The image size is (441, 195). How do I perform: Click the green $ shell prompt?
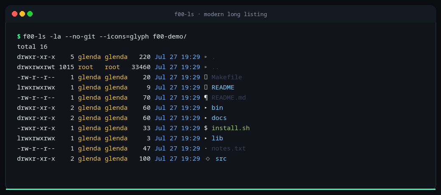19,36
